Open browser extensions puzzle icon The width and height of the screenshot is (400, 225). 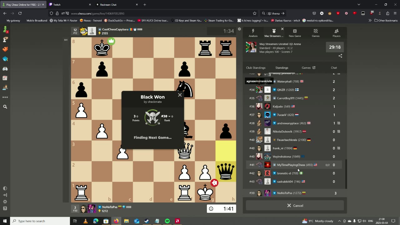pos(387,13)
